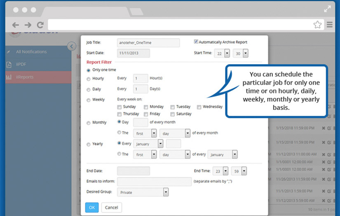The width and height of the screenshot is (340, 216).
Task: Choose the Yearly schedule radio
Action: (x=89, y=144)
